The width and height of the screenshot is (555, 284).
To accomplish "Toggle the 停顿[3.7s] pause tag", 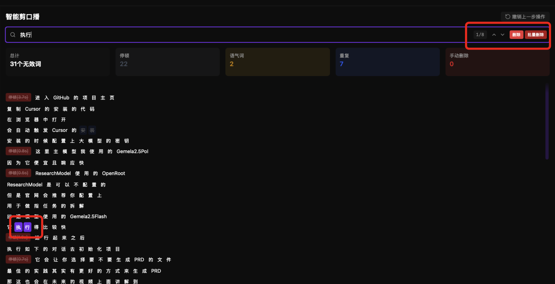I will [x=18, y=97].
